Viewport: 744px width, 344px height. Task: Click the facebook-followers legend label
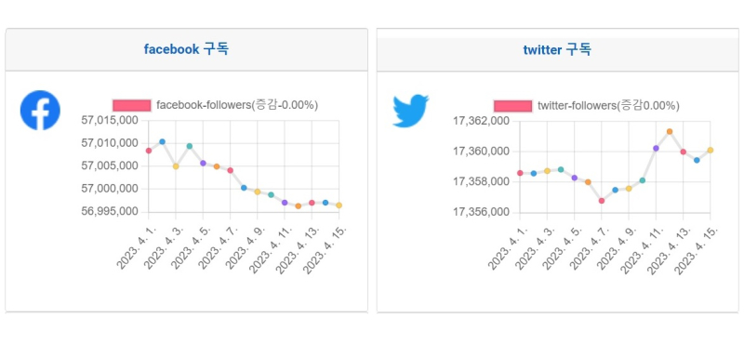point(237,105)
